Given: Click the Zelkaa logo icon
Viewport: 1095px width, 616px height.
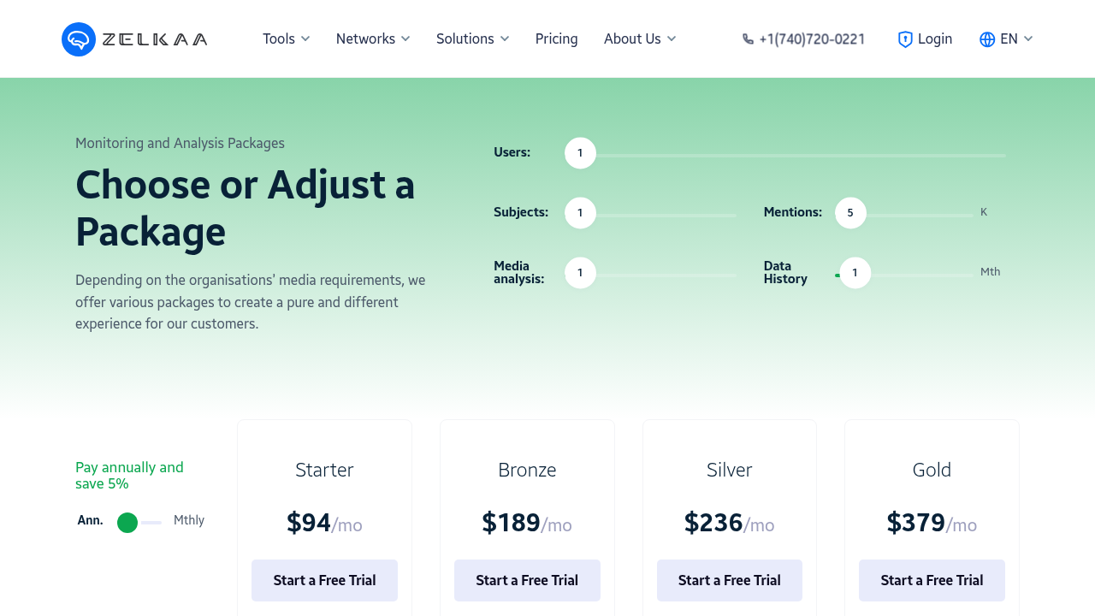Looking at the screenshot, I should (x=79, y=39).
